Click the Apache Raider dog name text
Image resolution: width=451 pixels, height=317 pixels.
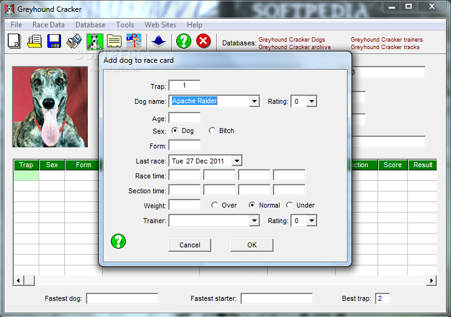[x=194, y=101]
